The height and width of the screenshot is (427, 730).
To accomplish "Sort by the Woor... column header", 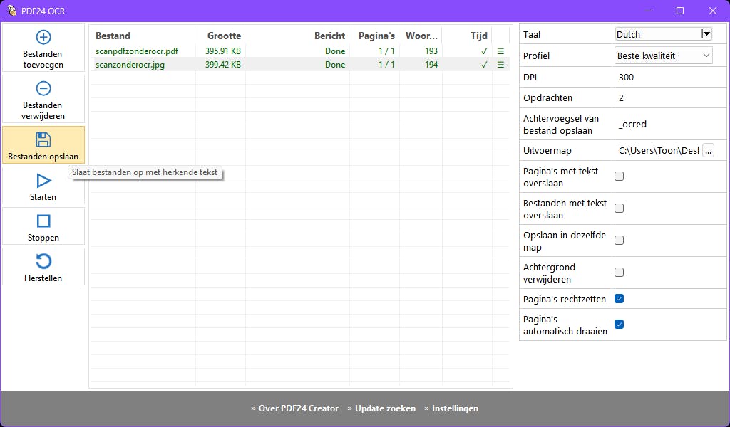I will pyautogui.click(x=421, y=36).
